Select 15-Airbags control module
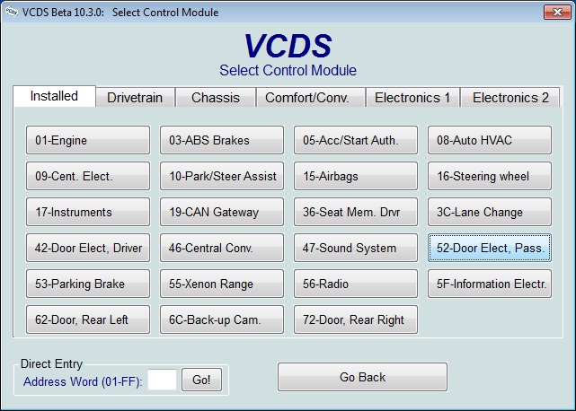The width and height of the screenshot is (576, 411). pyautogui.click(x=356, y=177)
